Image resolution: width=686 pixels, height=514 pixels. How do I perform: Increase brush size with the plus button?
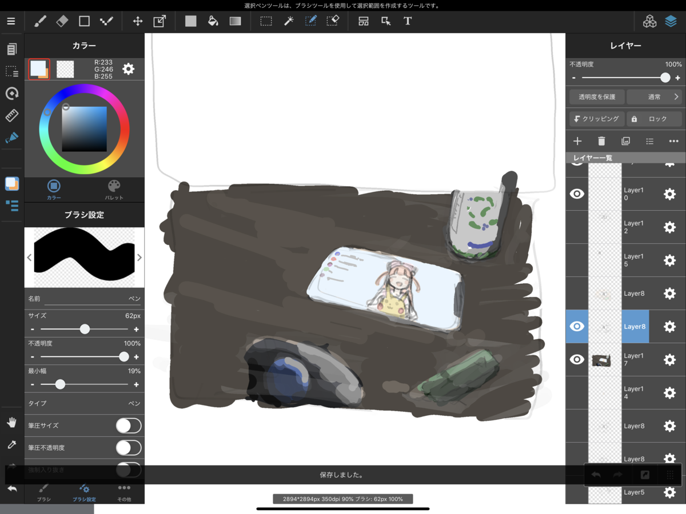click(x=136, y=330)
